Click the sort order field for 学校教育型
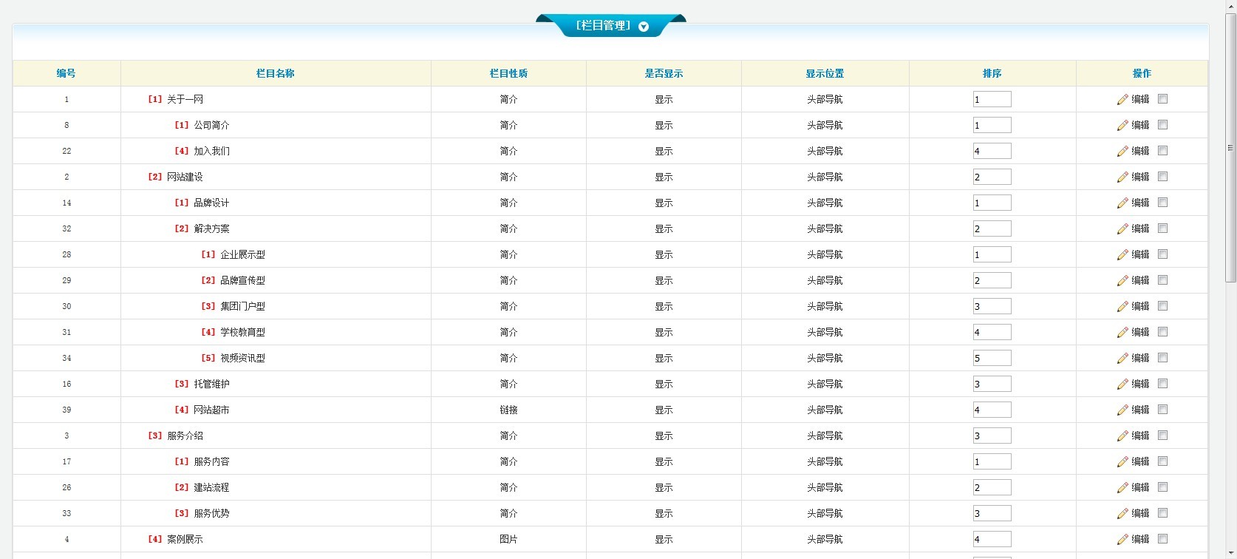This screenshot has width=1237, height=559. pos(992,332)
